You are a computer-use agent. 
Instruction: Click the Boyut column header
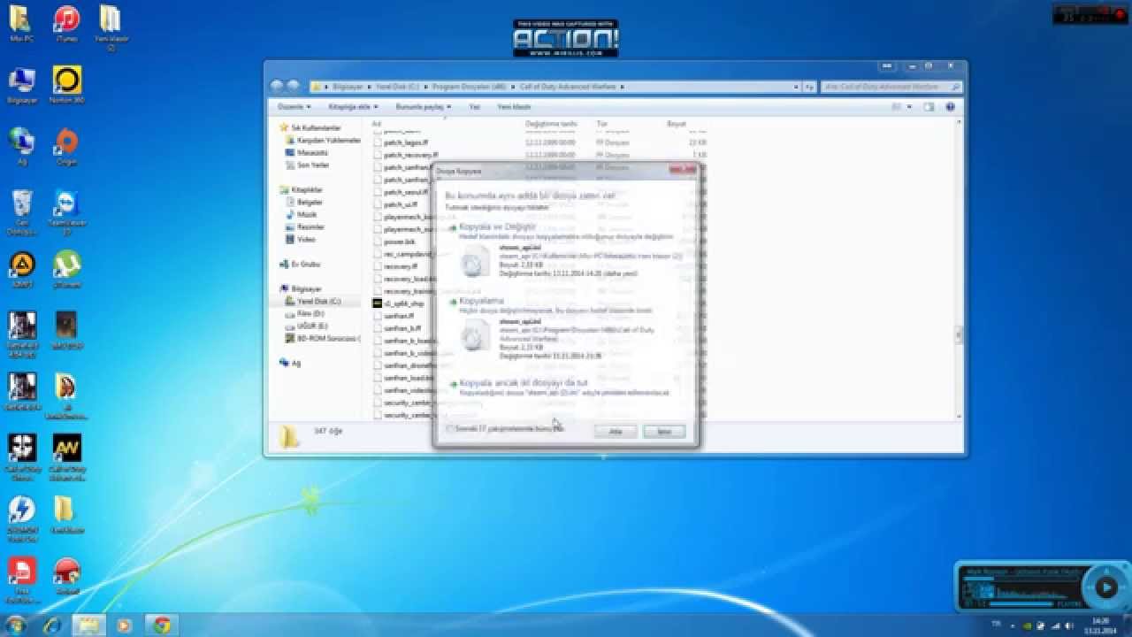[677, 124]
